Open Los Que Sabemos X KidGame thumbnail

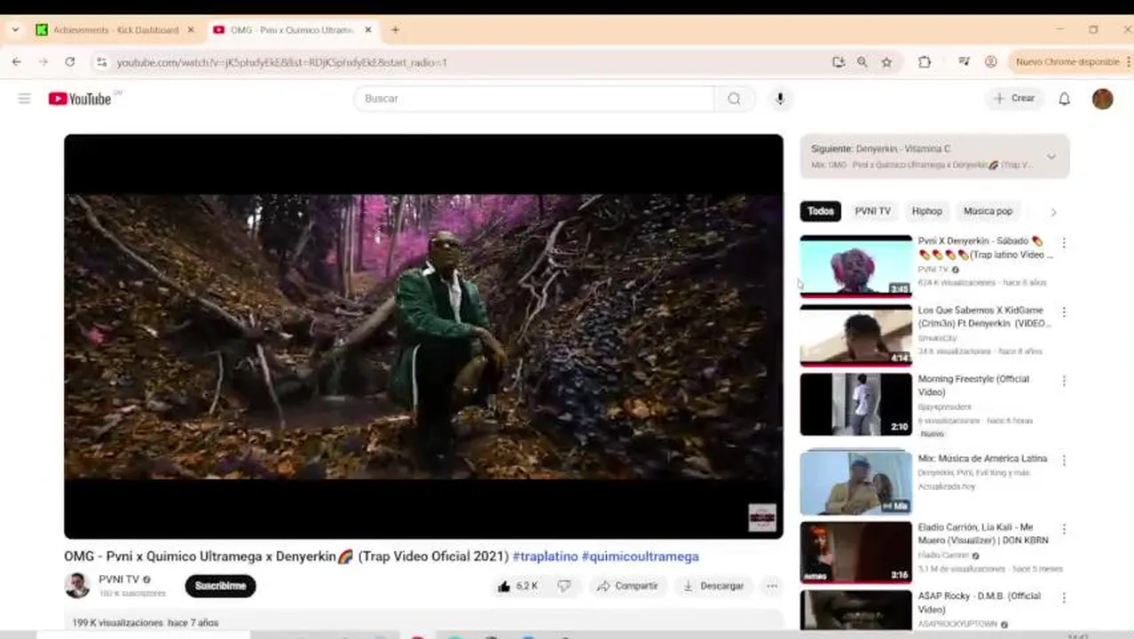pyautogui.click(x=855, y=335)
